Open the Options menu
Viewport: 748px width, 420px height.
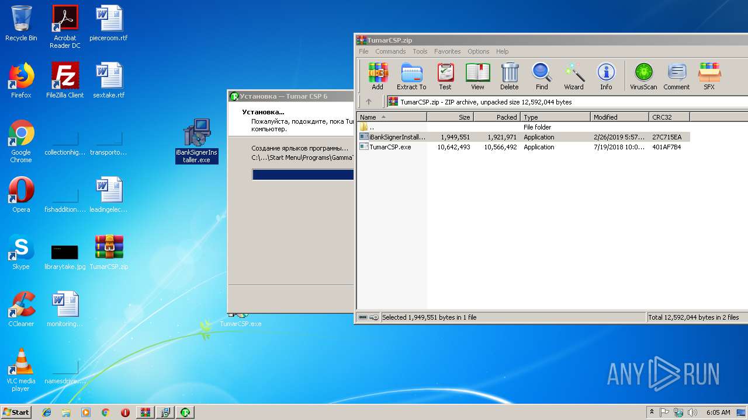click(x=478, y=51)
